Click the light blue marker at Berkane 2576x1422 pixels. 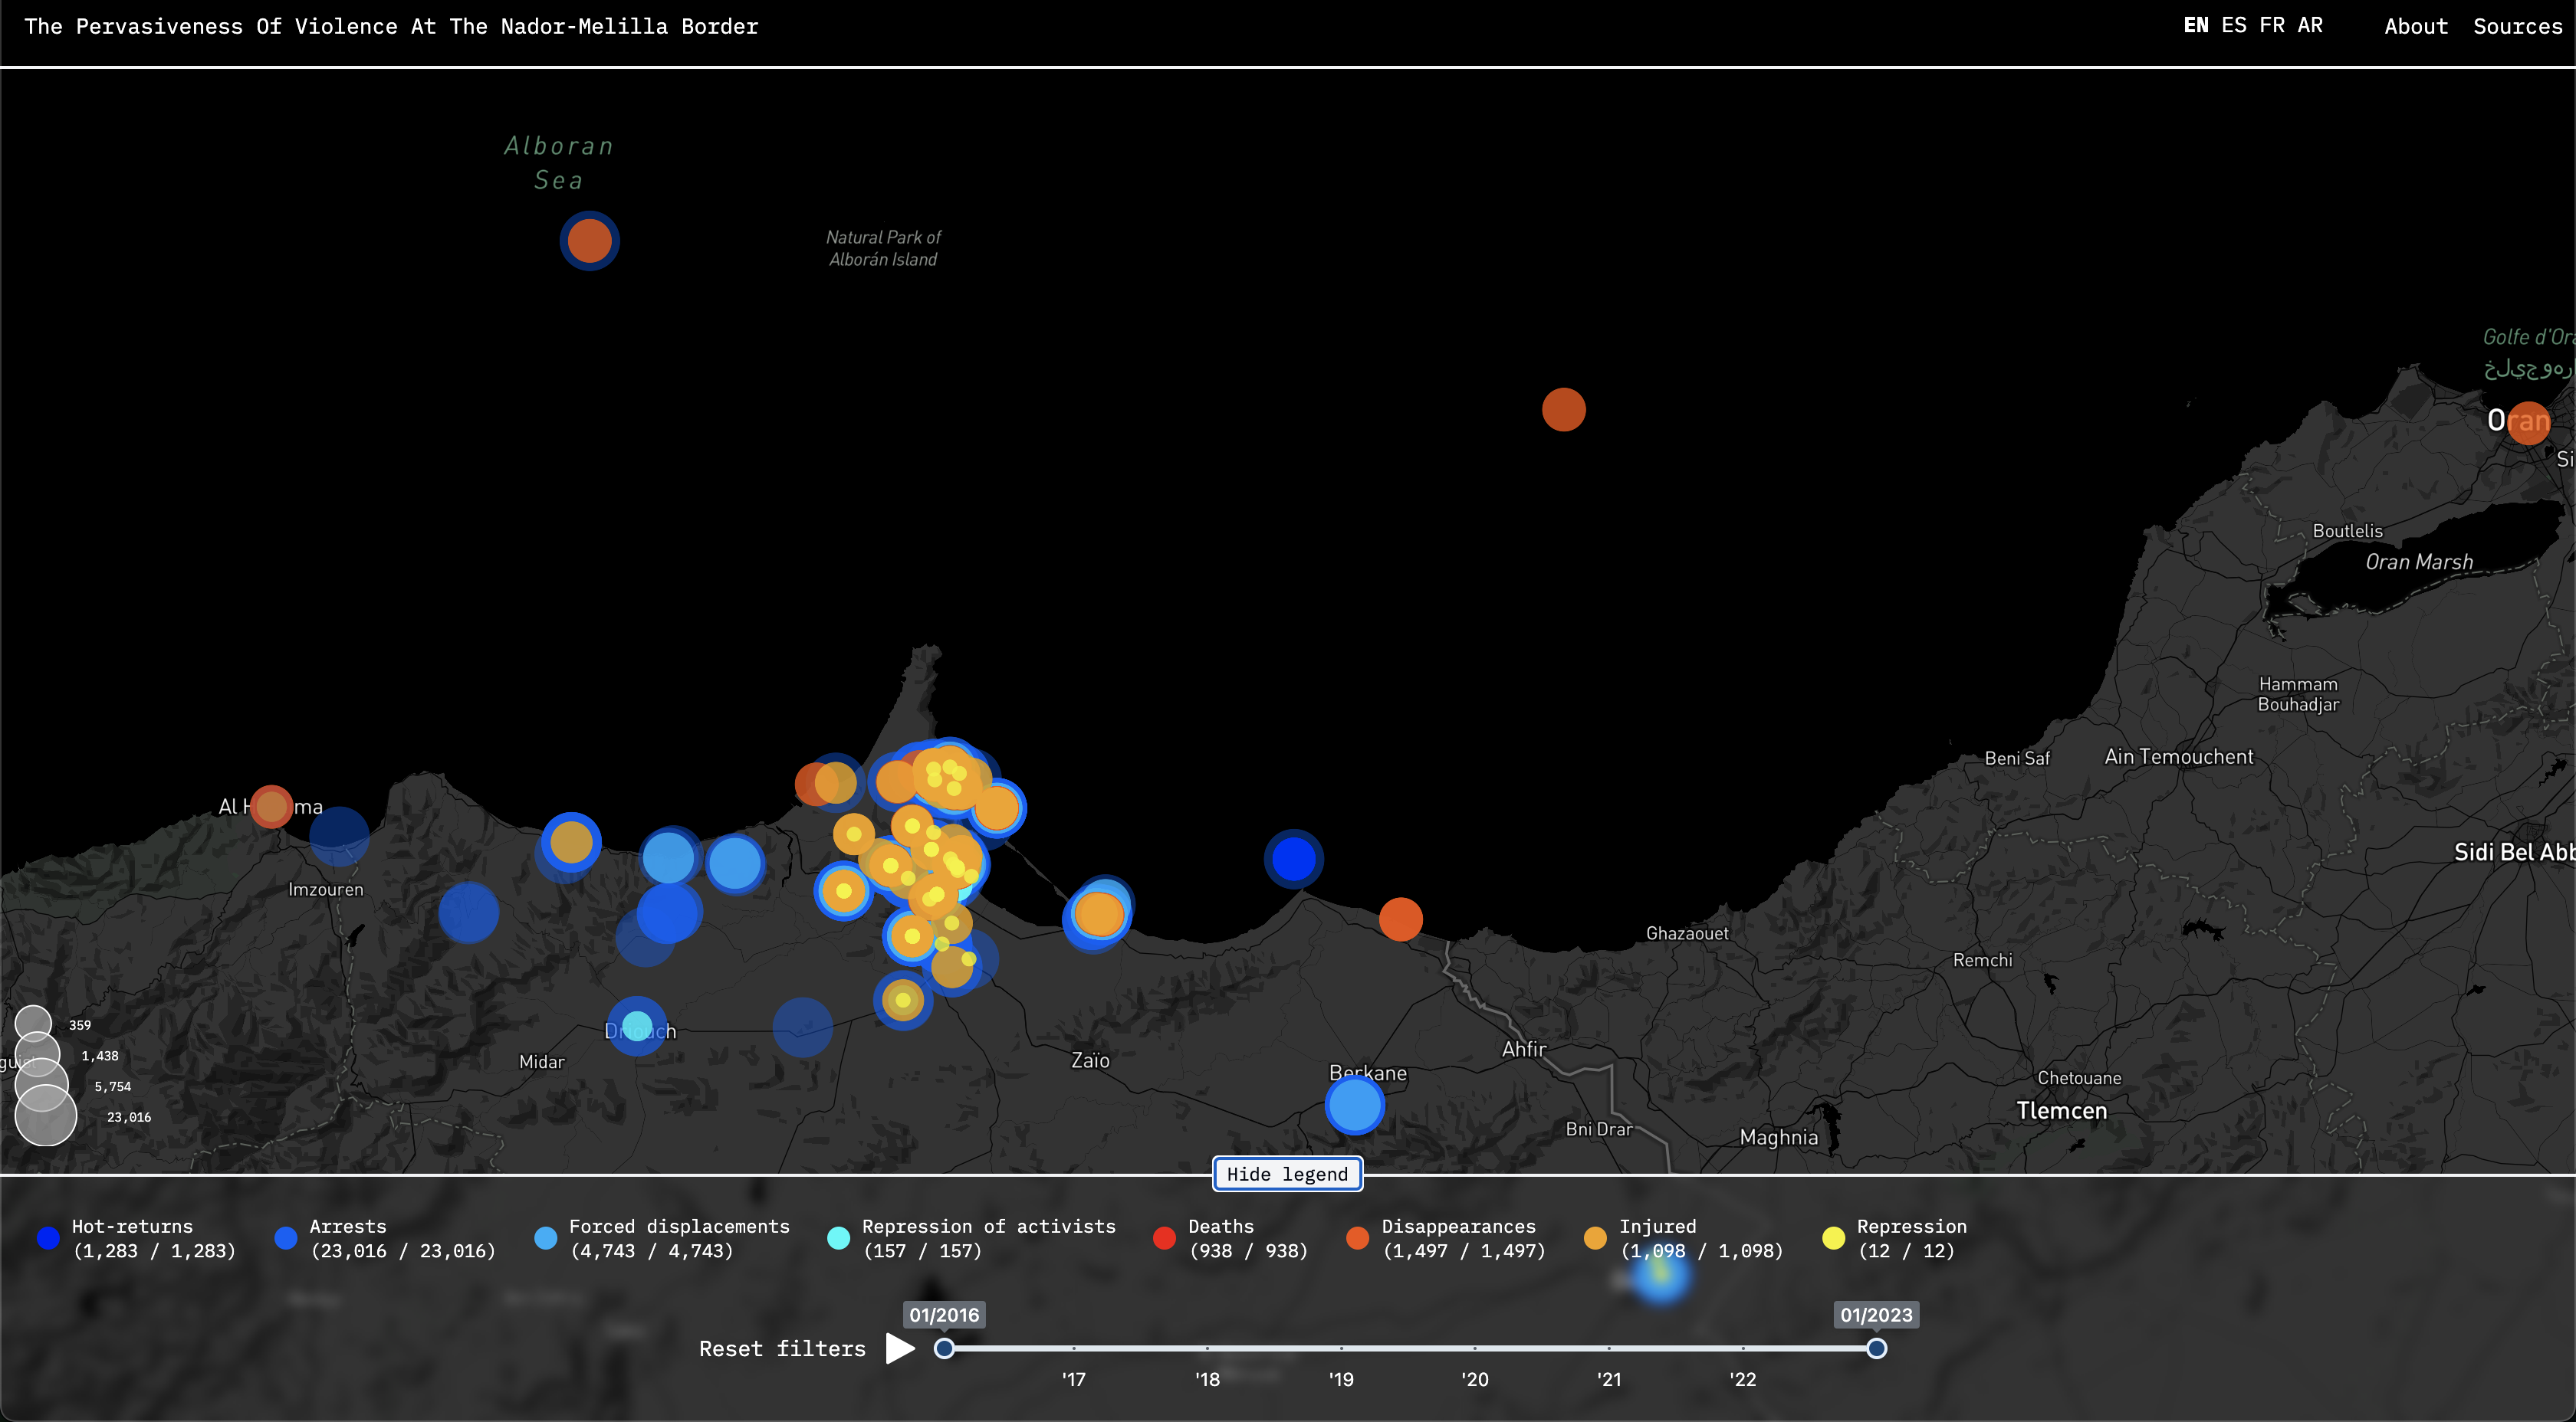(x=1355, y=1106)
